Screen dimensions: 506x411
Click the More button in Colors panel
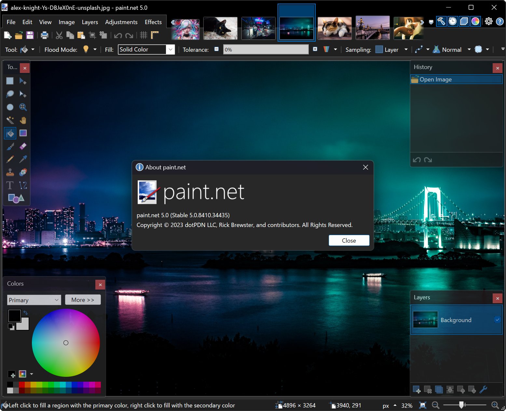pos(83,300)
